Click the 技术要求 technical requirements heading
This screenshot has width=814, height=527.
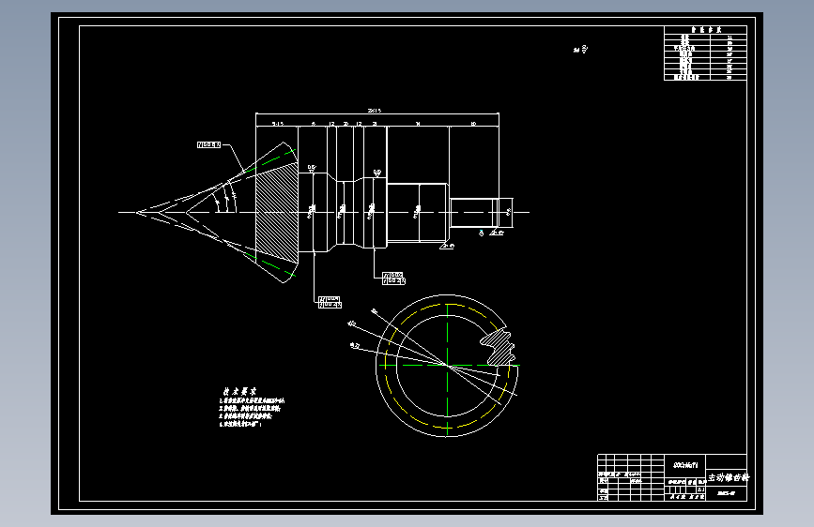(239, 392)
